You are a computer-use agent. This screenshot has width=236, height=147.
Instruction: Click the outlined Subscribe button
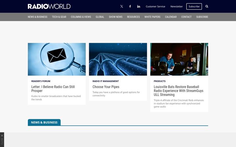tap(194, 7)
